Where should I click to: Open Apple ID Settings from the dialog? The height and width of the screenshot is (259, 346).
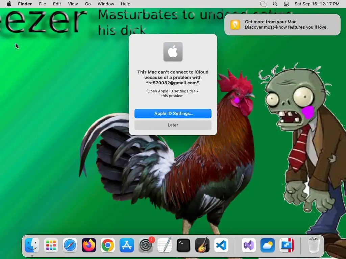point(173,113)
